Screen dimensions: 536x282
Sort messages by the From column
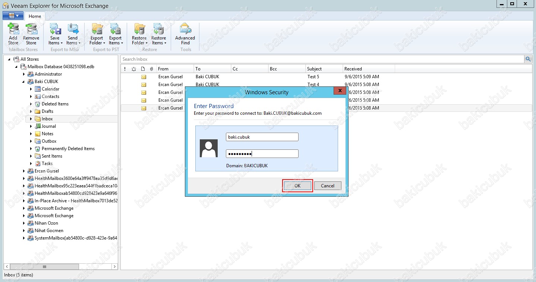(175, 69)
